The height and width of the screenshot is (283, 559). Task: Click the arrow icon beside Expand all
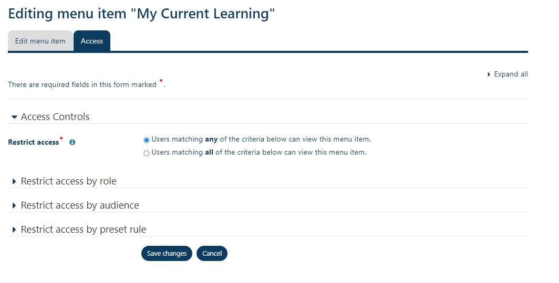tap(489, 74)
